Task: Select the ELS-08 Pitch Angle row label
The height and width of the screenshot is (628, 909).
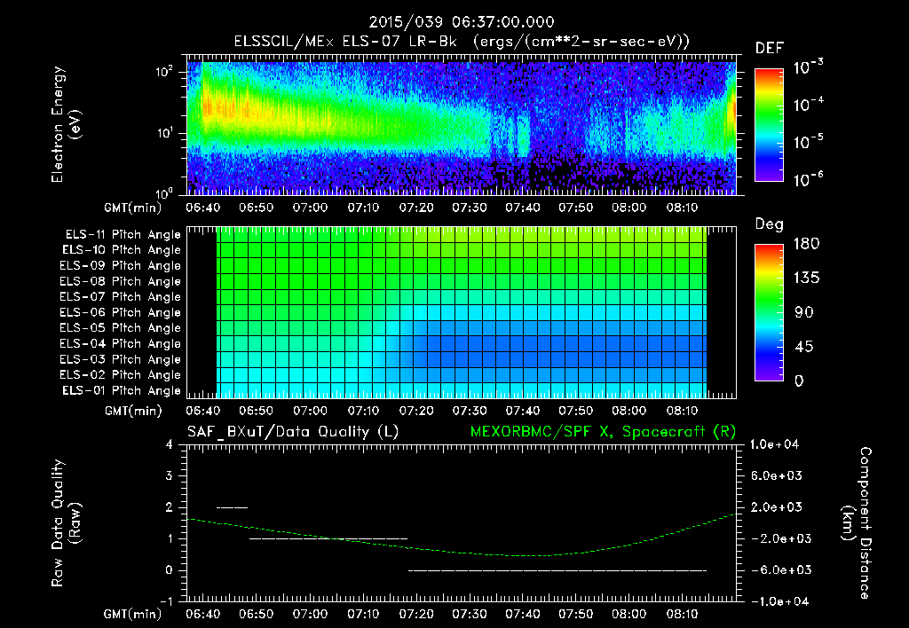Action: click(x=121, y=281)
